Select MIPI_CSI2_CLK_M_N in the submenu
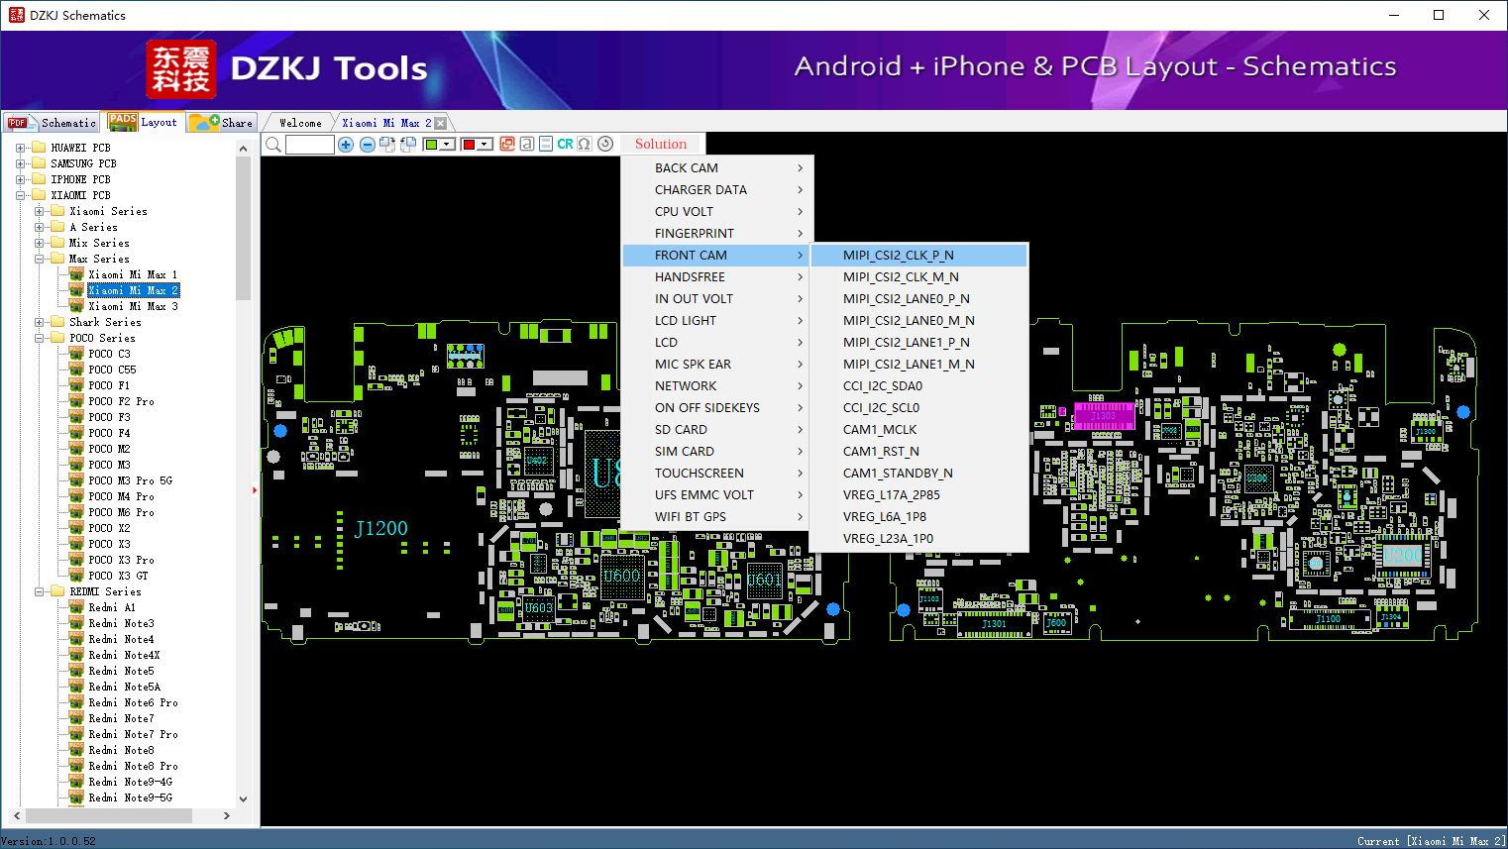The width and height of the screenshot is (1508, 849). click(x=918, y=277)
